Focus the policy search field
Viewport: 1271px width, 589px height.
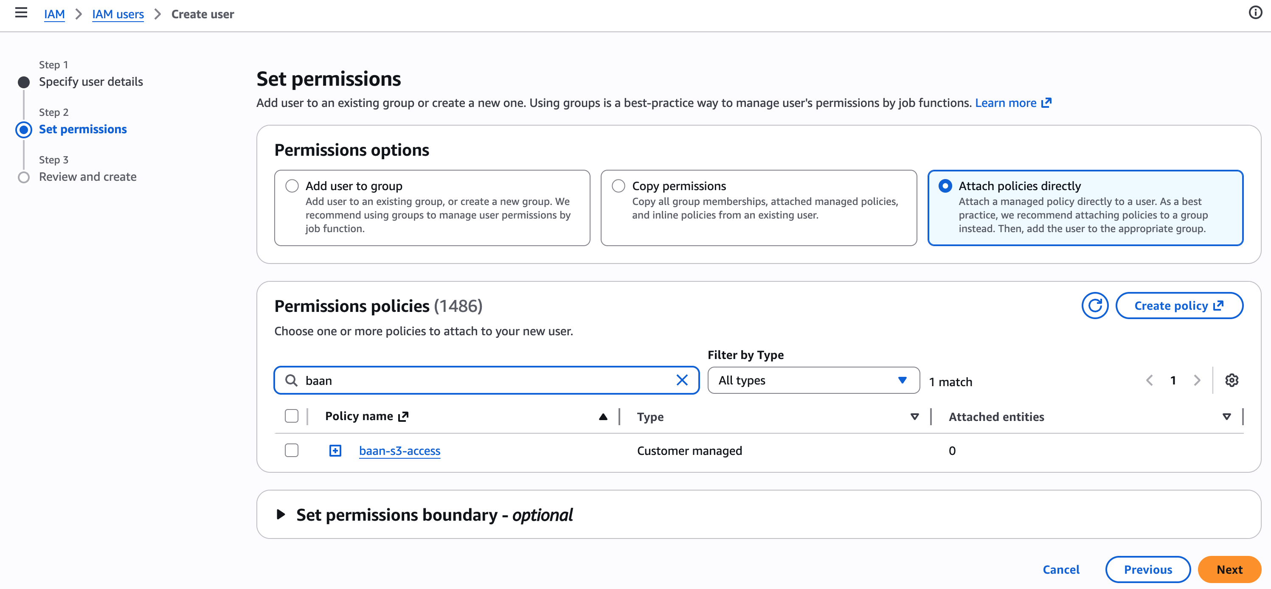486,380
